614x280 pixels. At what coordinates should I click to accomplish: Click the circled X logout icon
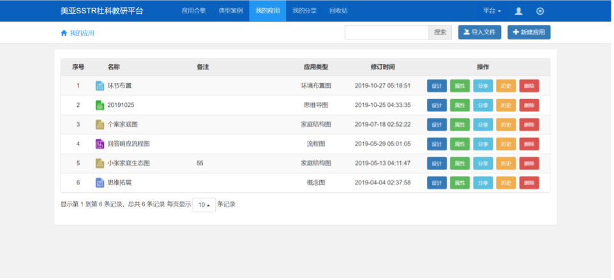coord(540,11)
